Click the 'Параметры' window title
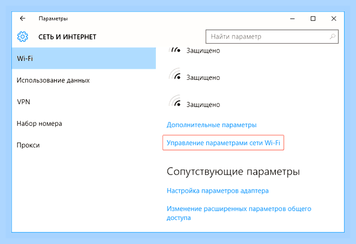 pyautogui.click(x=53, y=18)
